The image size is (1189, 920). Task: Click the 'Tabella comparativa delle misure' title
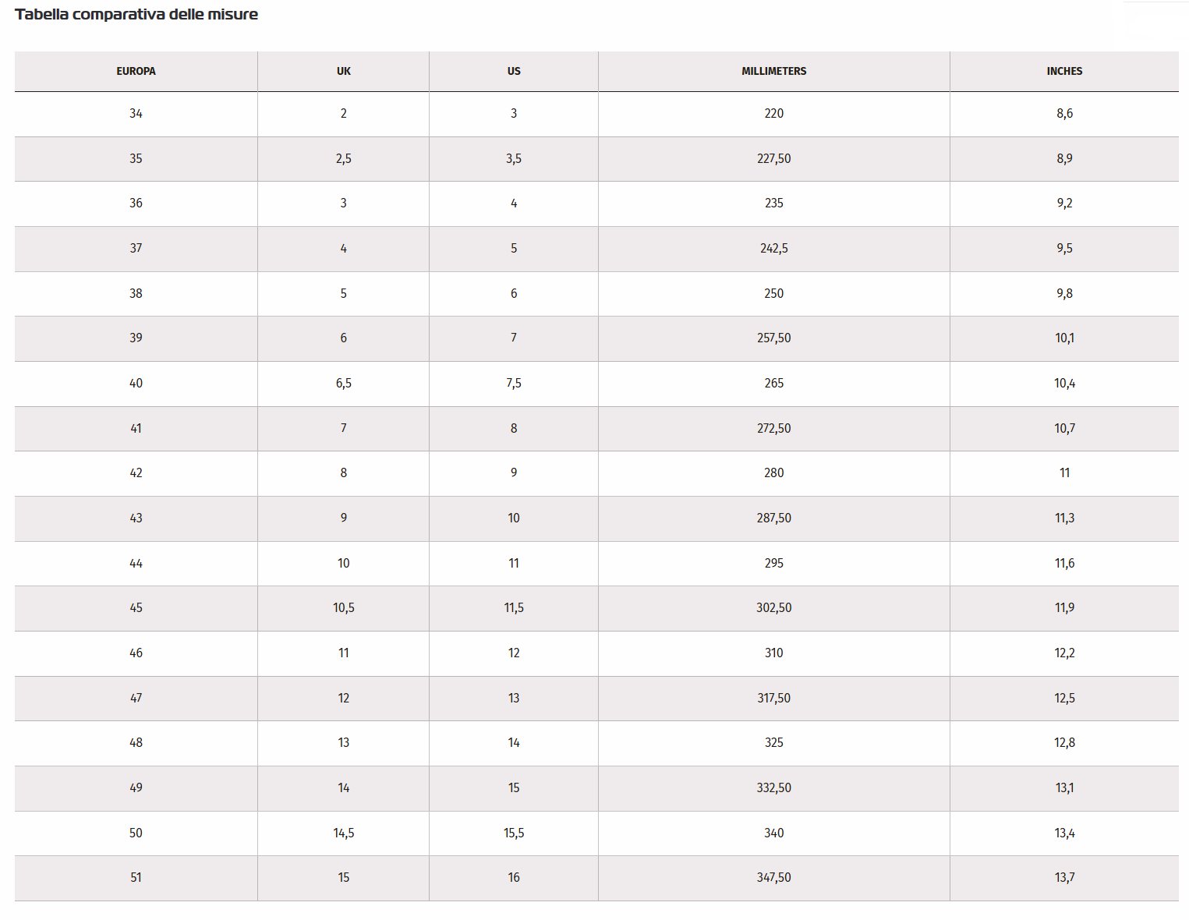136,14
